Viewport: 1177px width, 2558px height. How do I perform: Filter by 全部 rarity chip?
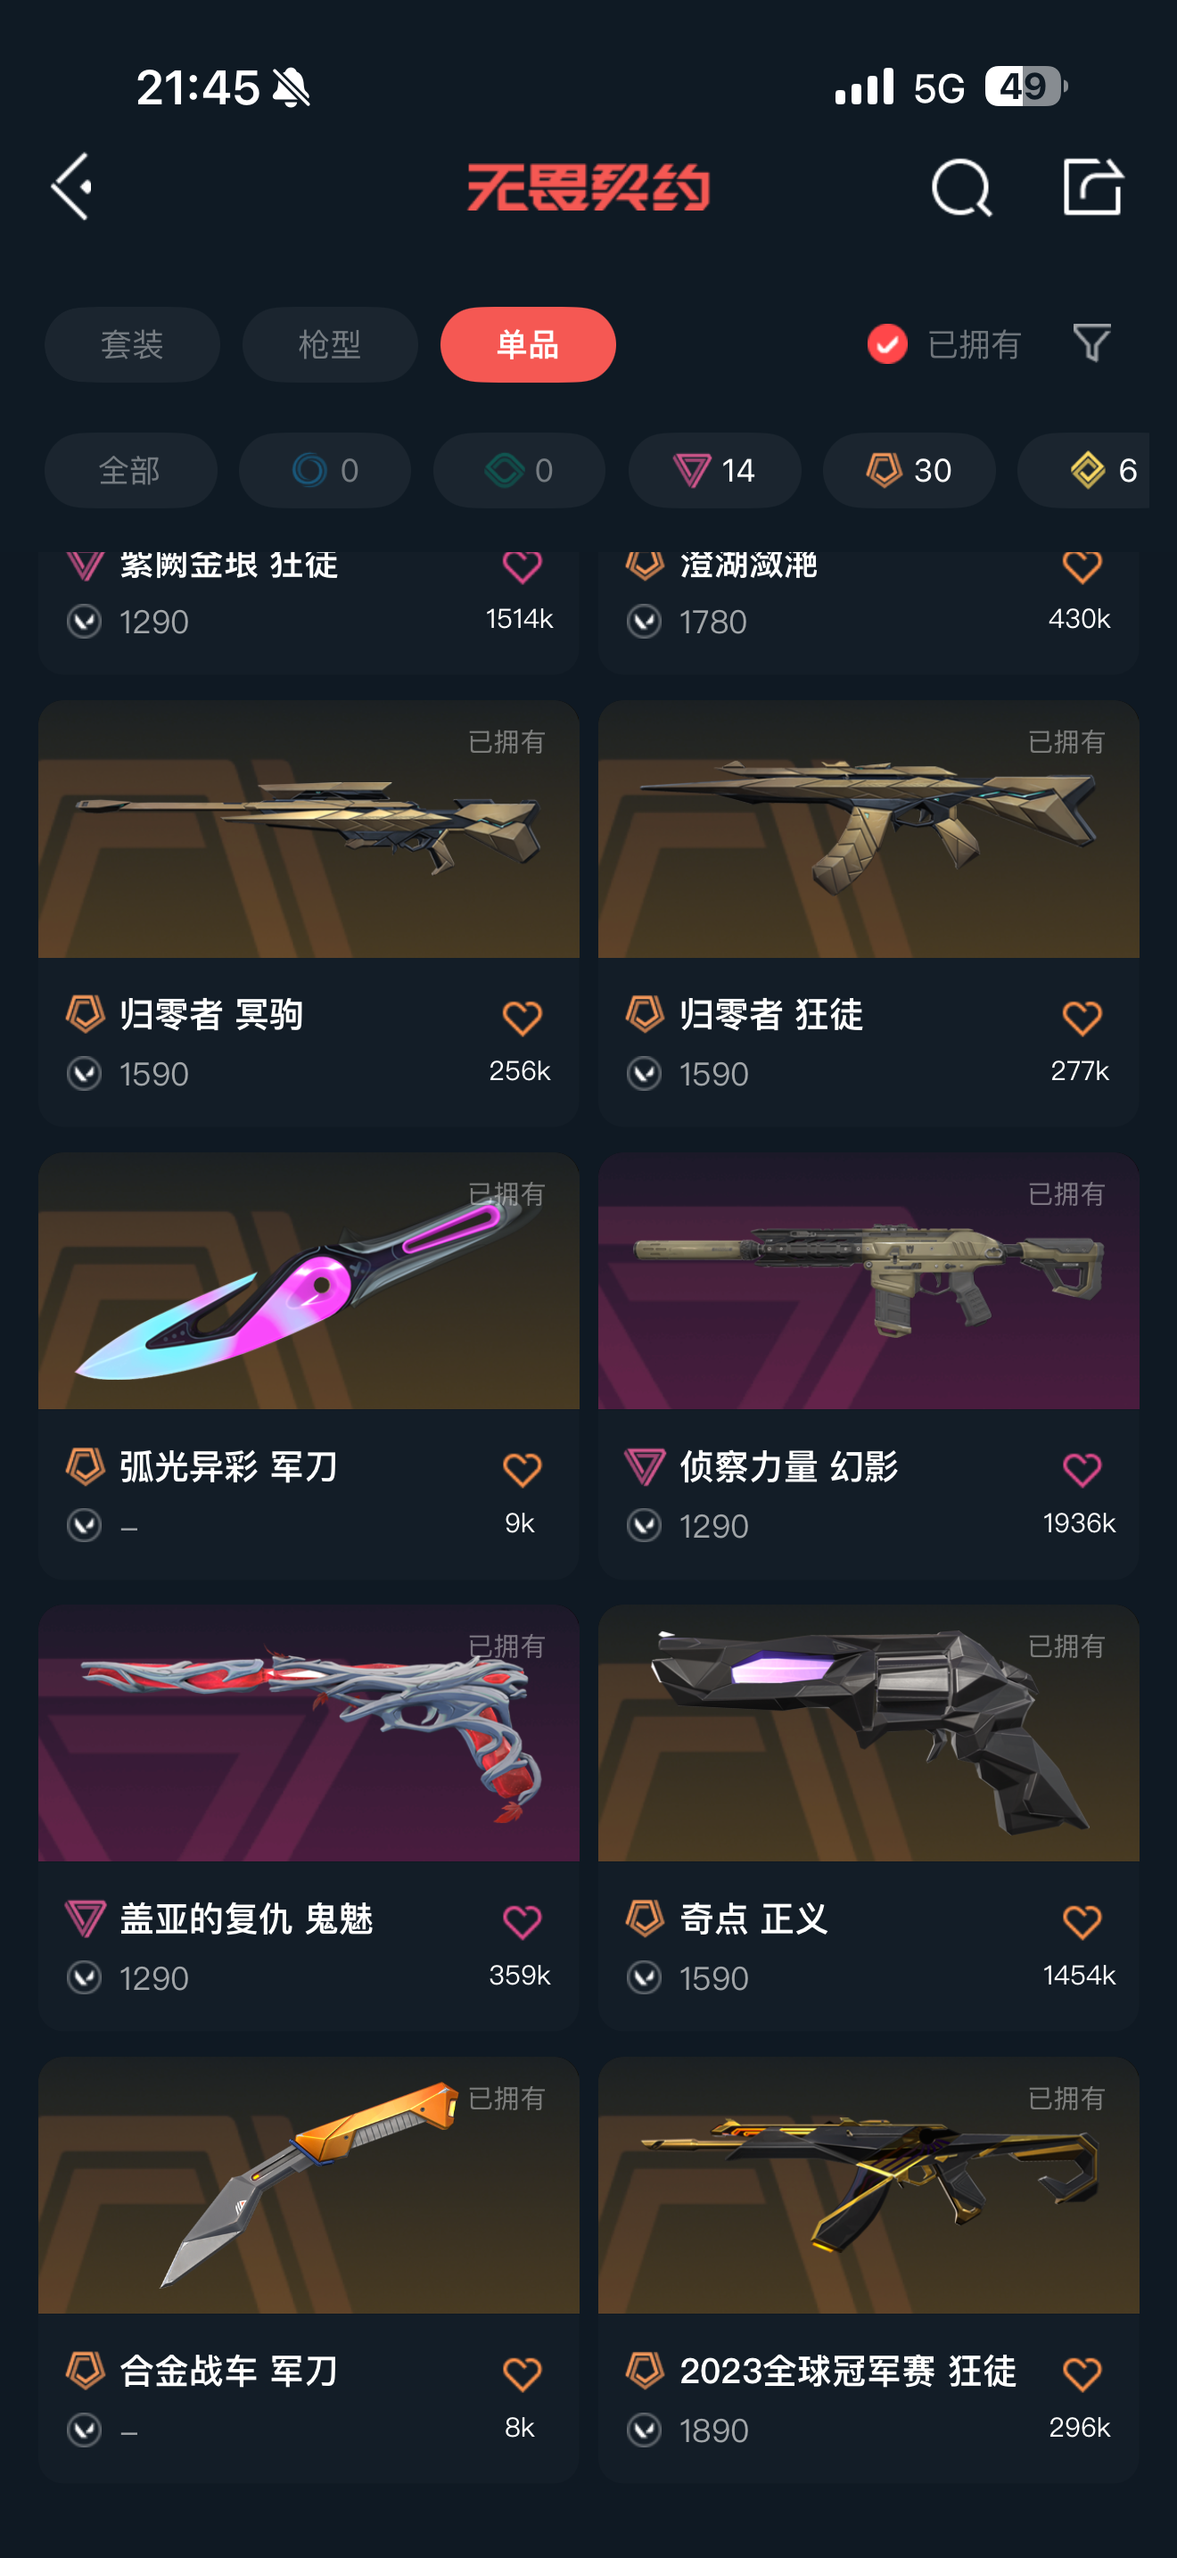(131, 470)
